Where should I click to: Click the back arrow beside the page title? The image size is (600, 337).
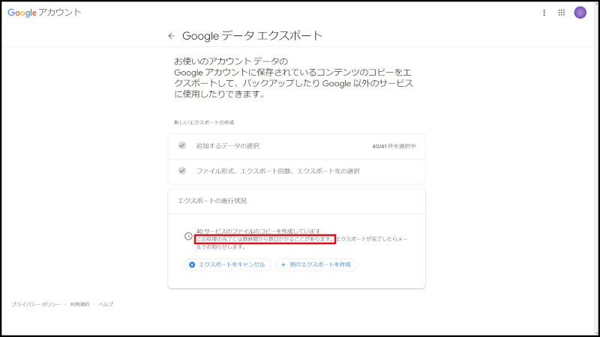[171, 35]
